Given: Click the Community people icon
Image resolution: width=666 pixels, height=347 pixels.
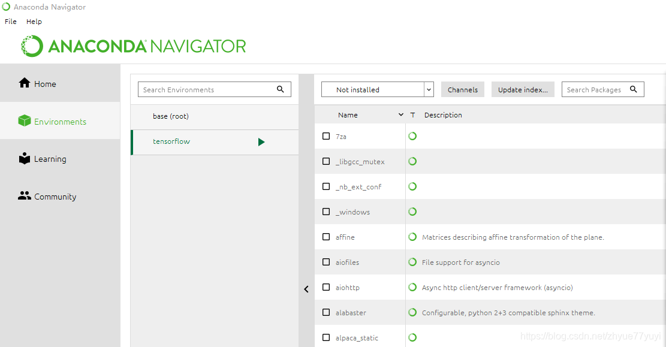Looking at the screenshot, I should 25,195.
